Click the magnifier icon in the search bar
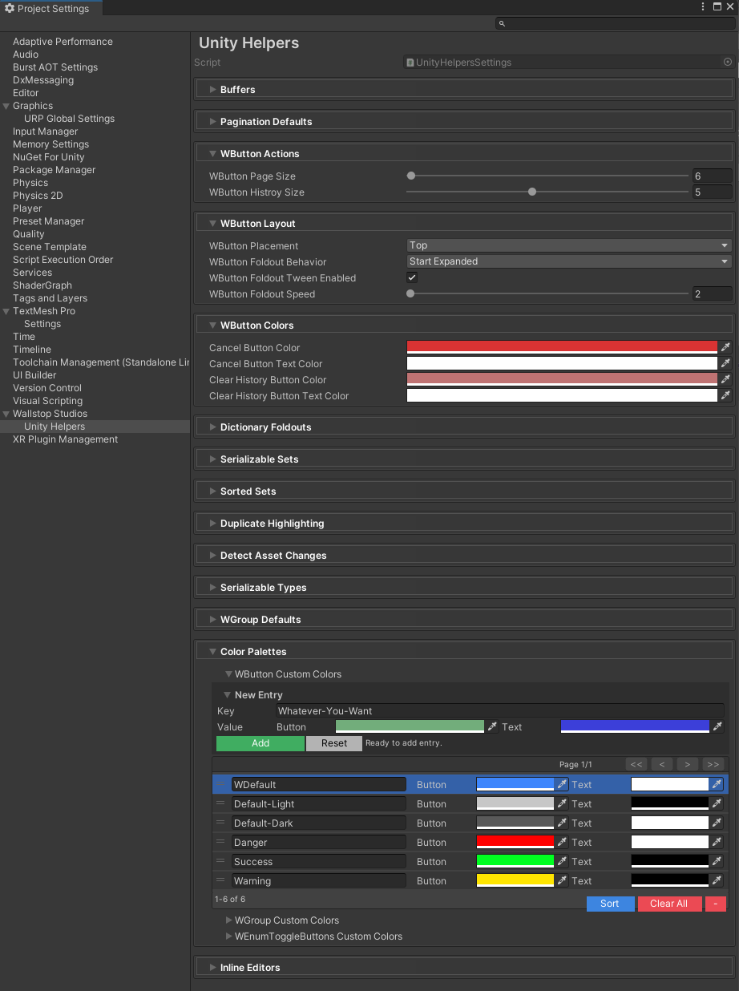 tap(502, 23)
